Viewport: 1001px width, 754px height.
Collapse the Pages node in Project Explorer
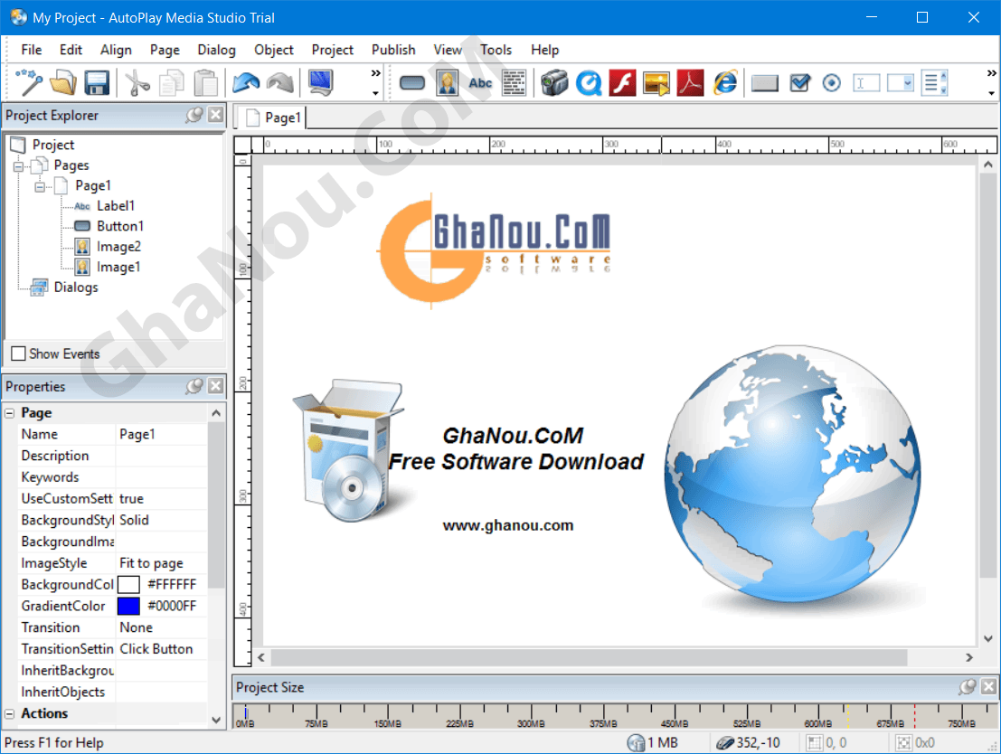pos(18,166)
